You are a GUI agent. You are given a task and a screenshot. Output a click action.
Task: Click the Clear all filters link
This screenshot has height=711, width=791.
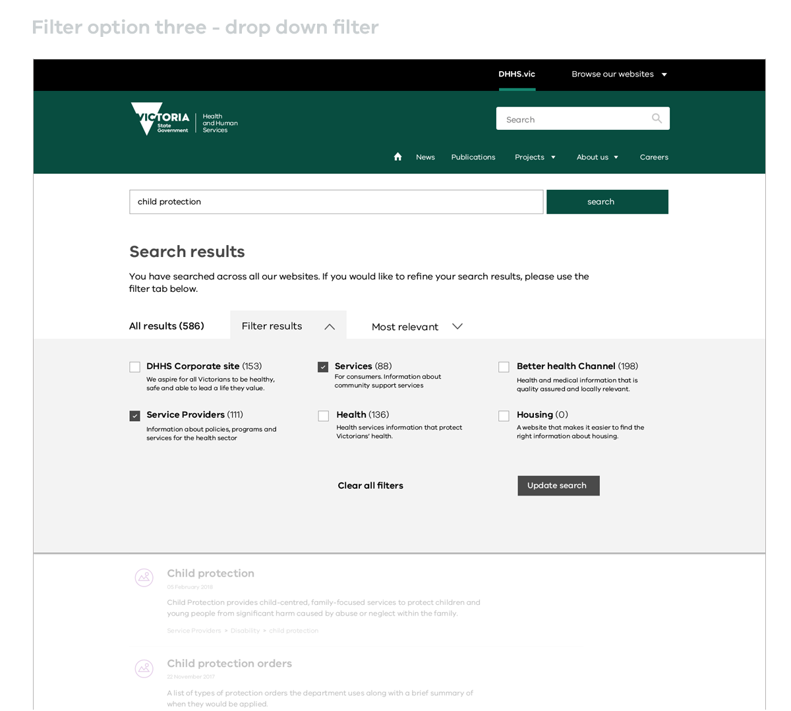[370, 486]
